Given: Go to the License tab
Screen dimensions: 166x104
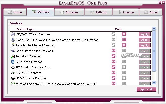Looking at the screenshot, I should click(x=126, y=12).
